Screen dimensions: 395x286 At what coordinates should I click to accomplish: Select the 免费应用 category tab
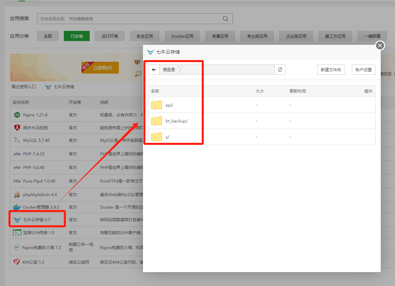tap(220, 36)
